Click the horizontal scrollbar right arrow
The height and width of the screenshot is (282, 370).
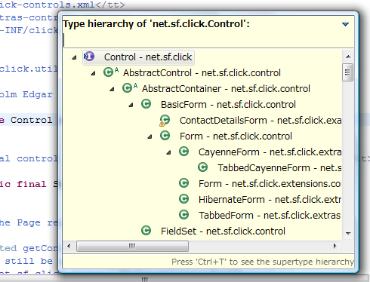tap(335, 246)
